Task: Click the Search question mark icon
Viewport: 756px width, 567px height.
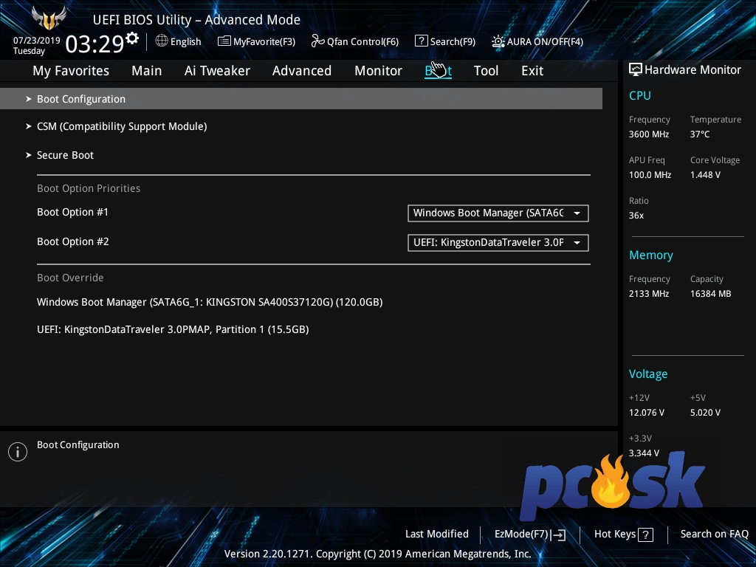Action: click(x=421, y=41)
